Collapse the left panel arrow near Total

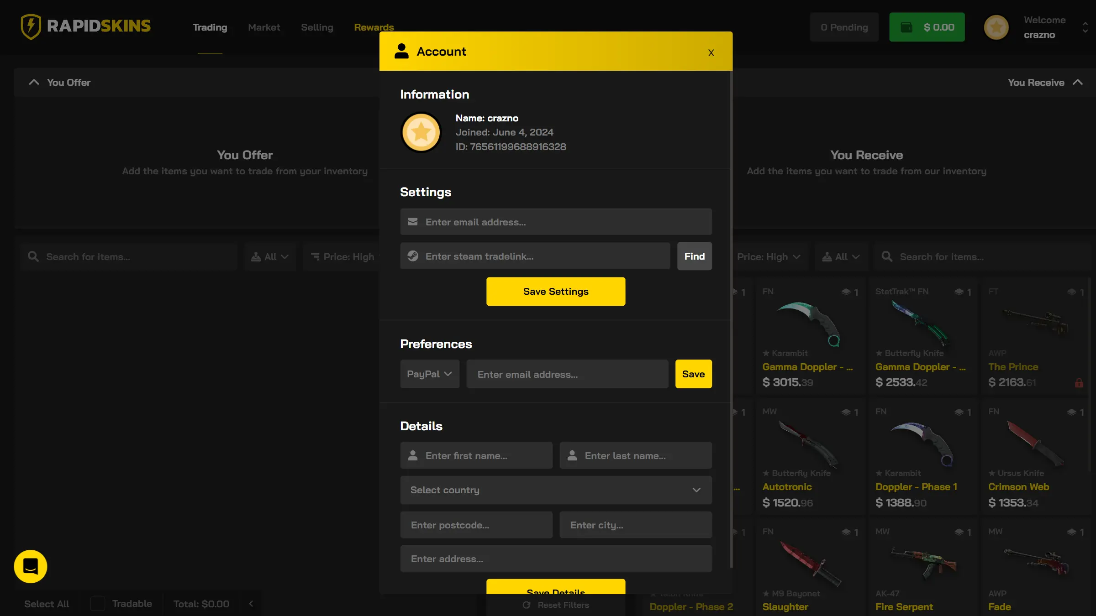[251, 604]
